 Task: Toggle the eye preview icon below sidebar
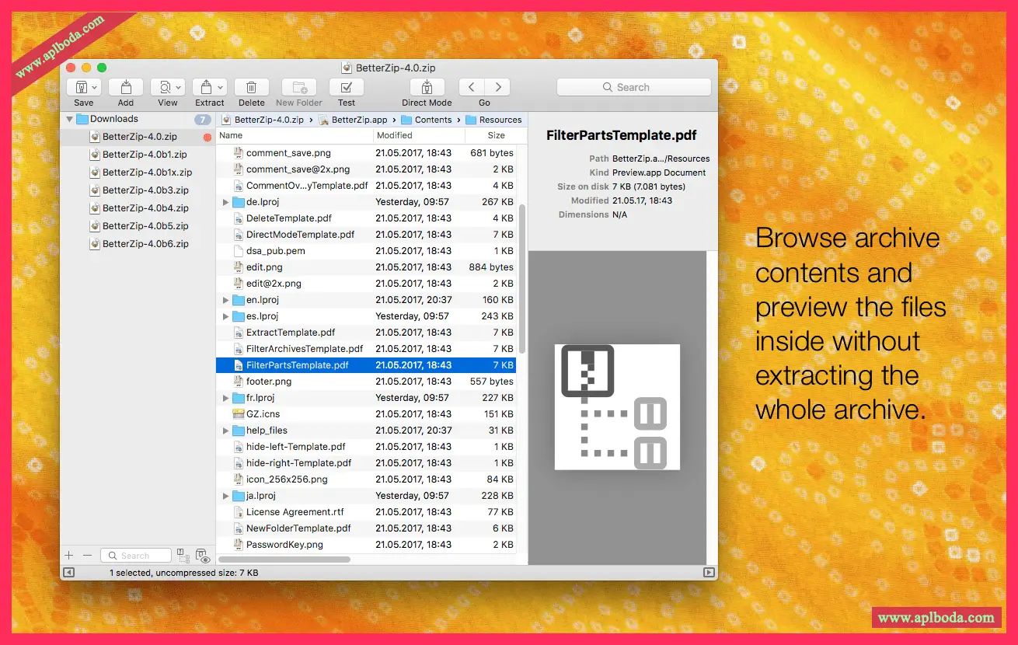coord(203,556)
